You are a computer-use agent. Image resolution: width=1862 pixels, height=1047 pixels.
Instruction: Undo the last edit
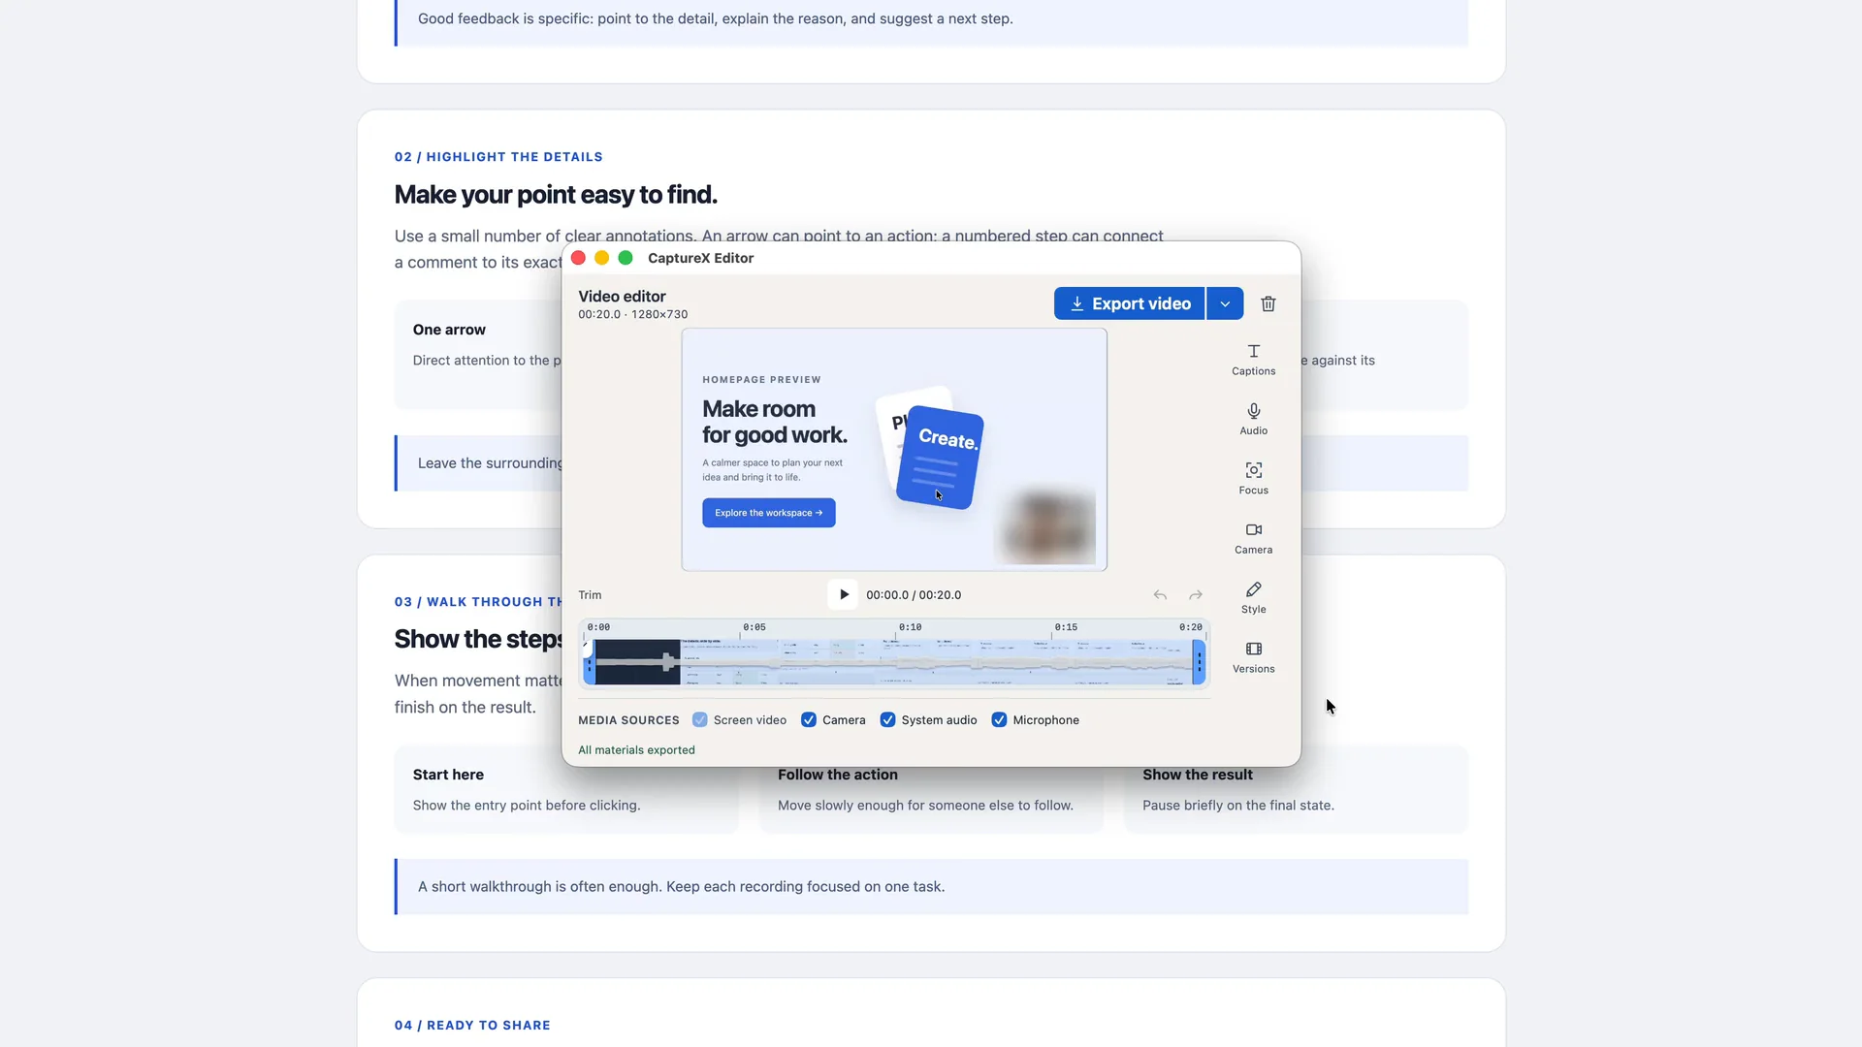(x=1160, y=595)
